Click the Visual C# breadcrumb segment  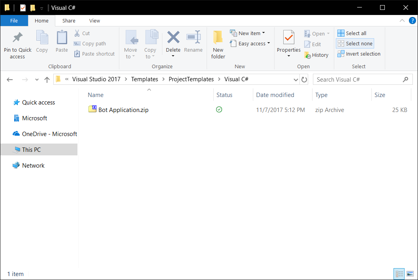tap(236, 79)
